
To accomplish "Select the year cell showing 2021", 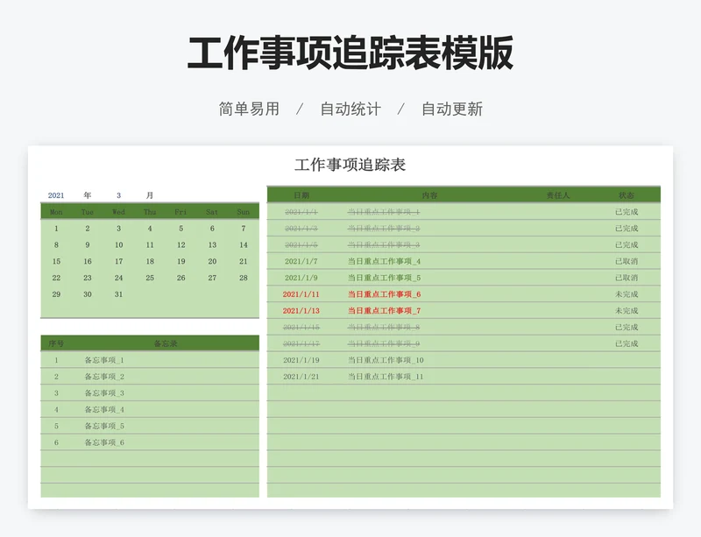I will [56, 195].
